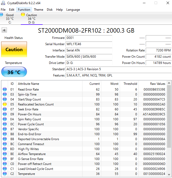Open the File menu

pos(3,10)
